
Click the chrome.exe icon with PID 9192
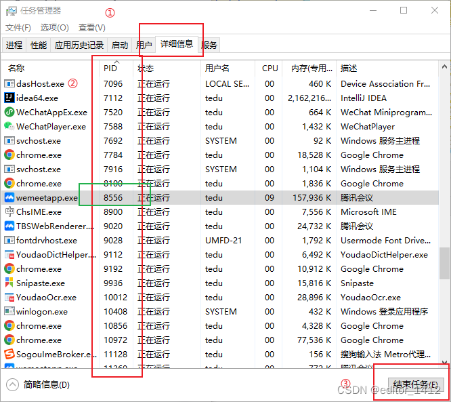tap(9, 268)
